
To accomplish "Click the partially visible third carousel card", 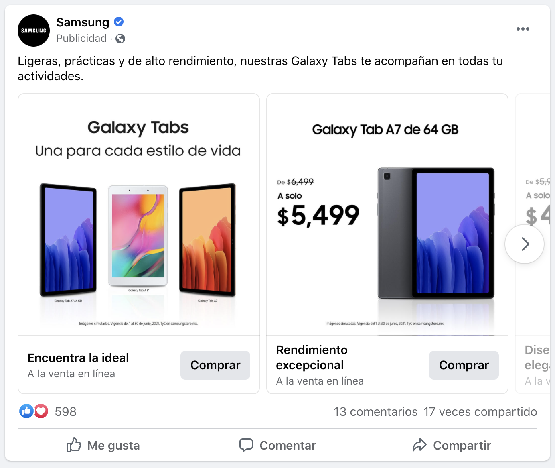I will [533, 244].
